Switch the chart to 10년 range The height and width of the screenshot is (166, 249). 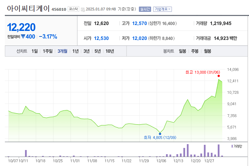110,51
